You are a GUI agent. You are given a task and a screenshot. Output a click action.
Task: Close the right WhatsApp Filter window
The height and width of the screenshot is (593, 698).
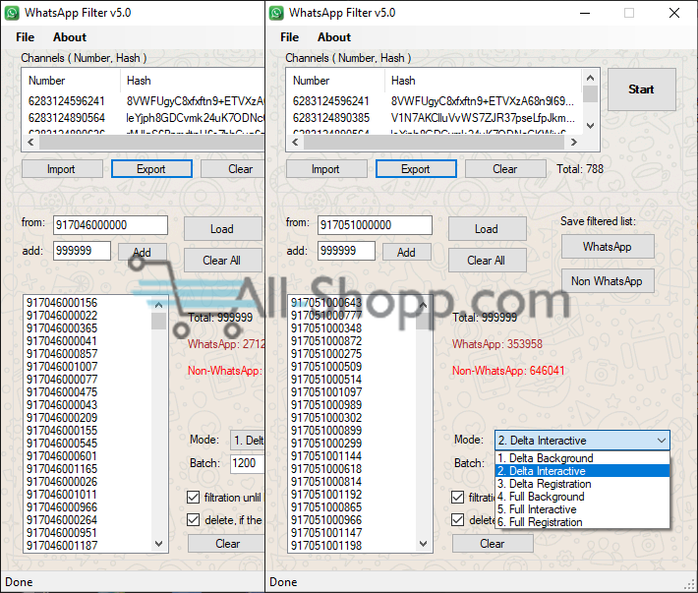coord(674,14)
